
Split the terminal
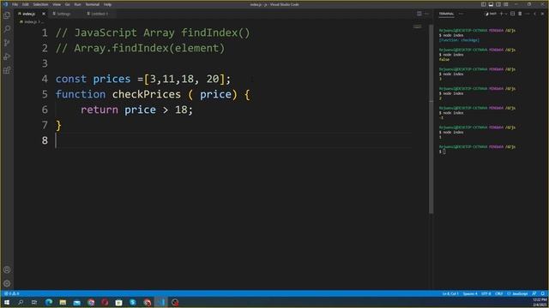coord(513,14)
